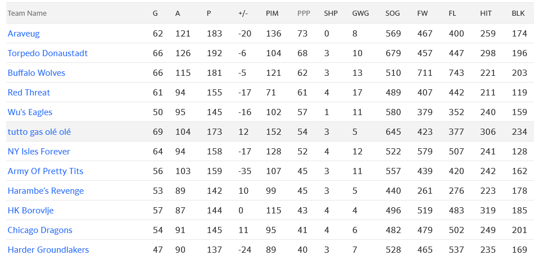Sort by the G goals column header
Image resolution: width=534 pixels, height=260 pixels.
click(155, 13)
